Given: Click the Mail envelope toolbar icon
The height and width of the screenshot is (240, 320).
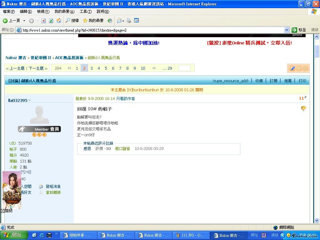Looking at the screenshot, I should [119, 20].
